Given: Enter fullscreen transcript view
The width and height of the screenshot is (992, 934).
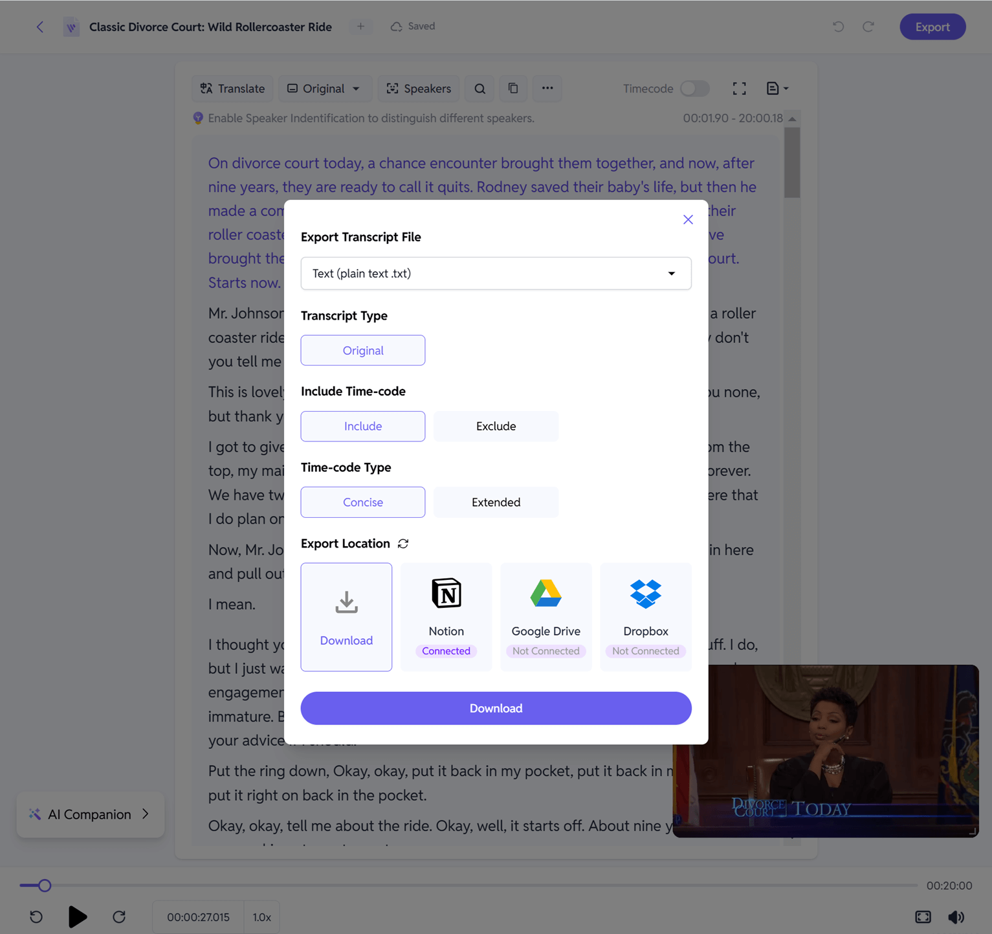Looking at the screenshot, I should tap(740, 89).
